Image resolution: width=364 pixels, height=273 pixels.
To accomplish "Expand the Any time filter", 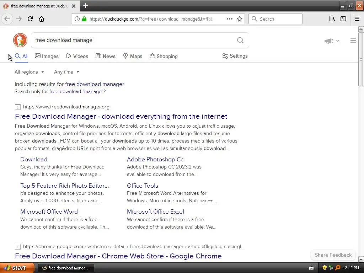I will (x=66, y=72).
